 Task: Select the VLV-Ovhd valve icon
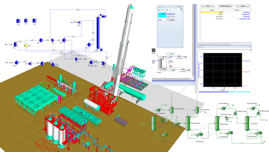[x=179, y=56]
